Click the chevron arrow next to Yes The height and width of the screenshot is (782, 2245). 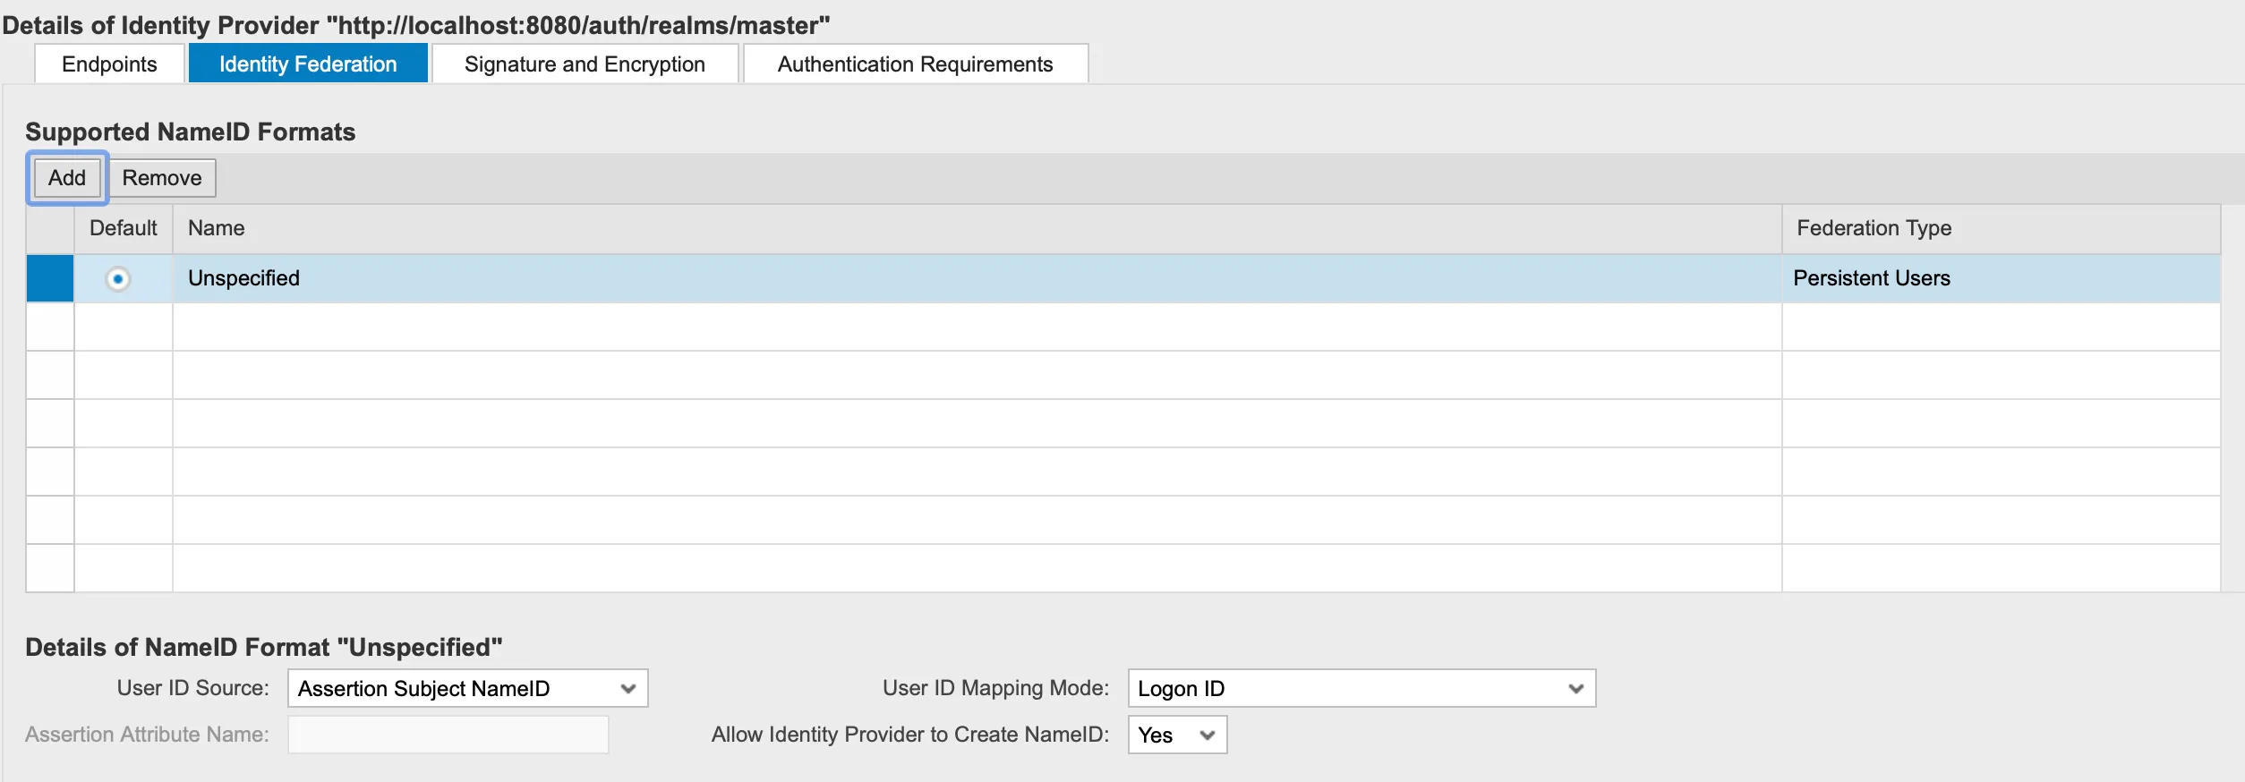point(1207,735)
